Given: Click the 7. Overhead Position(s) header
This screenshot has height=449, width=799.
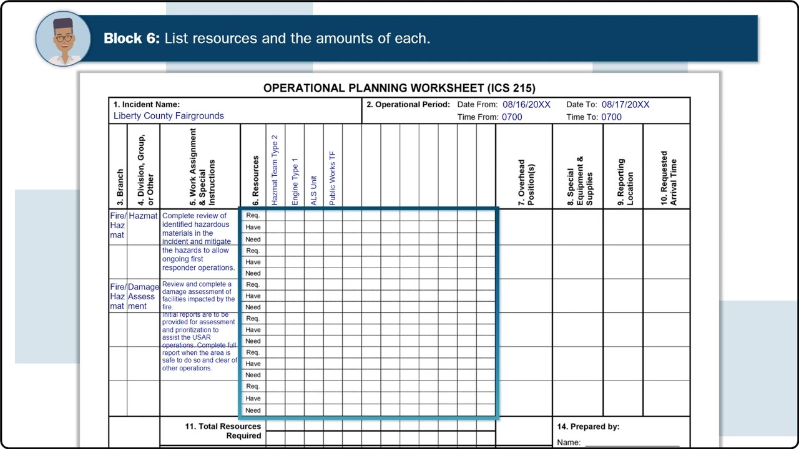Looking at the screenshot, I should (x=526, y=182).
